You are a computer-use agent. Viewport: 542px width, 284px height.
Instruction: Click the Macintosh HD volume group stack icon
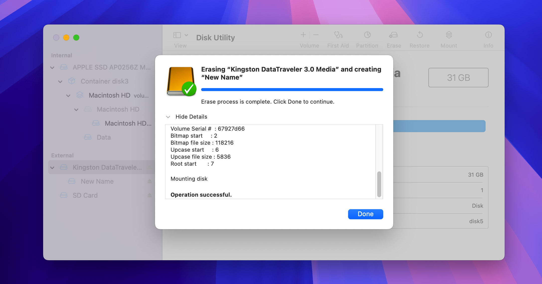[80, 95]
